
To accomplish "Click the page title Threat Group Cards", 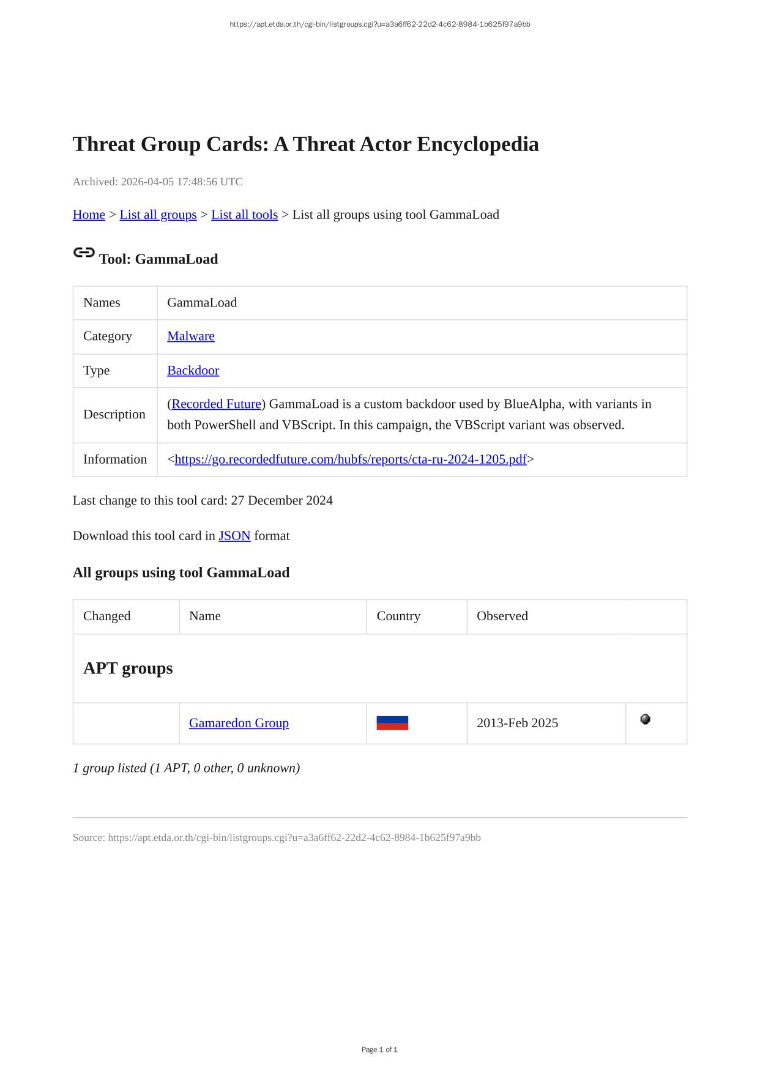I will point(305,144).
